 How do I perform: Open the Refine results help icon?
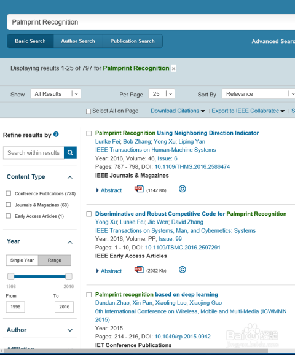(56, 135)
